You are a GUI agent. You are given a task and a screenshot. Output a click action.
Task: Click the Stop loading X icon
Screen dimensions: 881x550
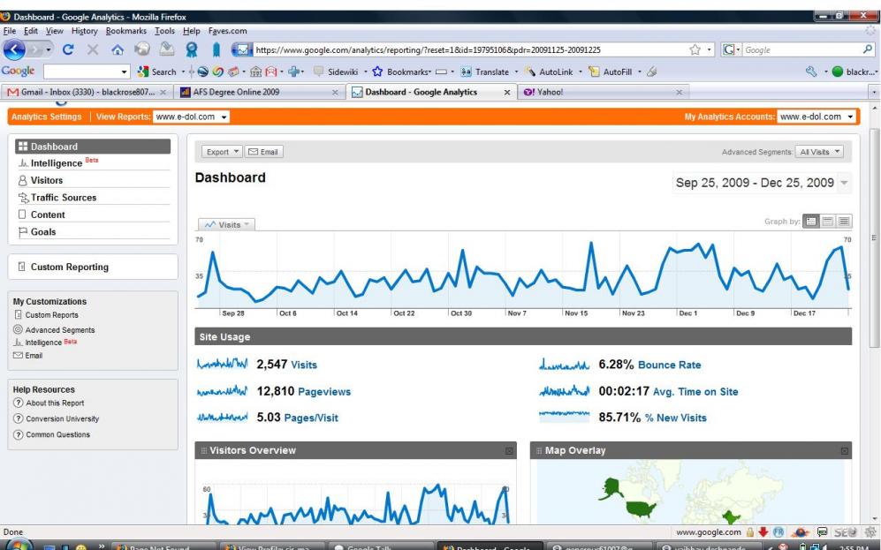[x=93, y=50]
